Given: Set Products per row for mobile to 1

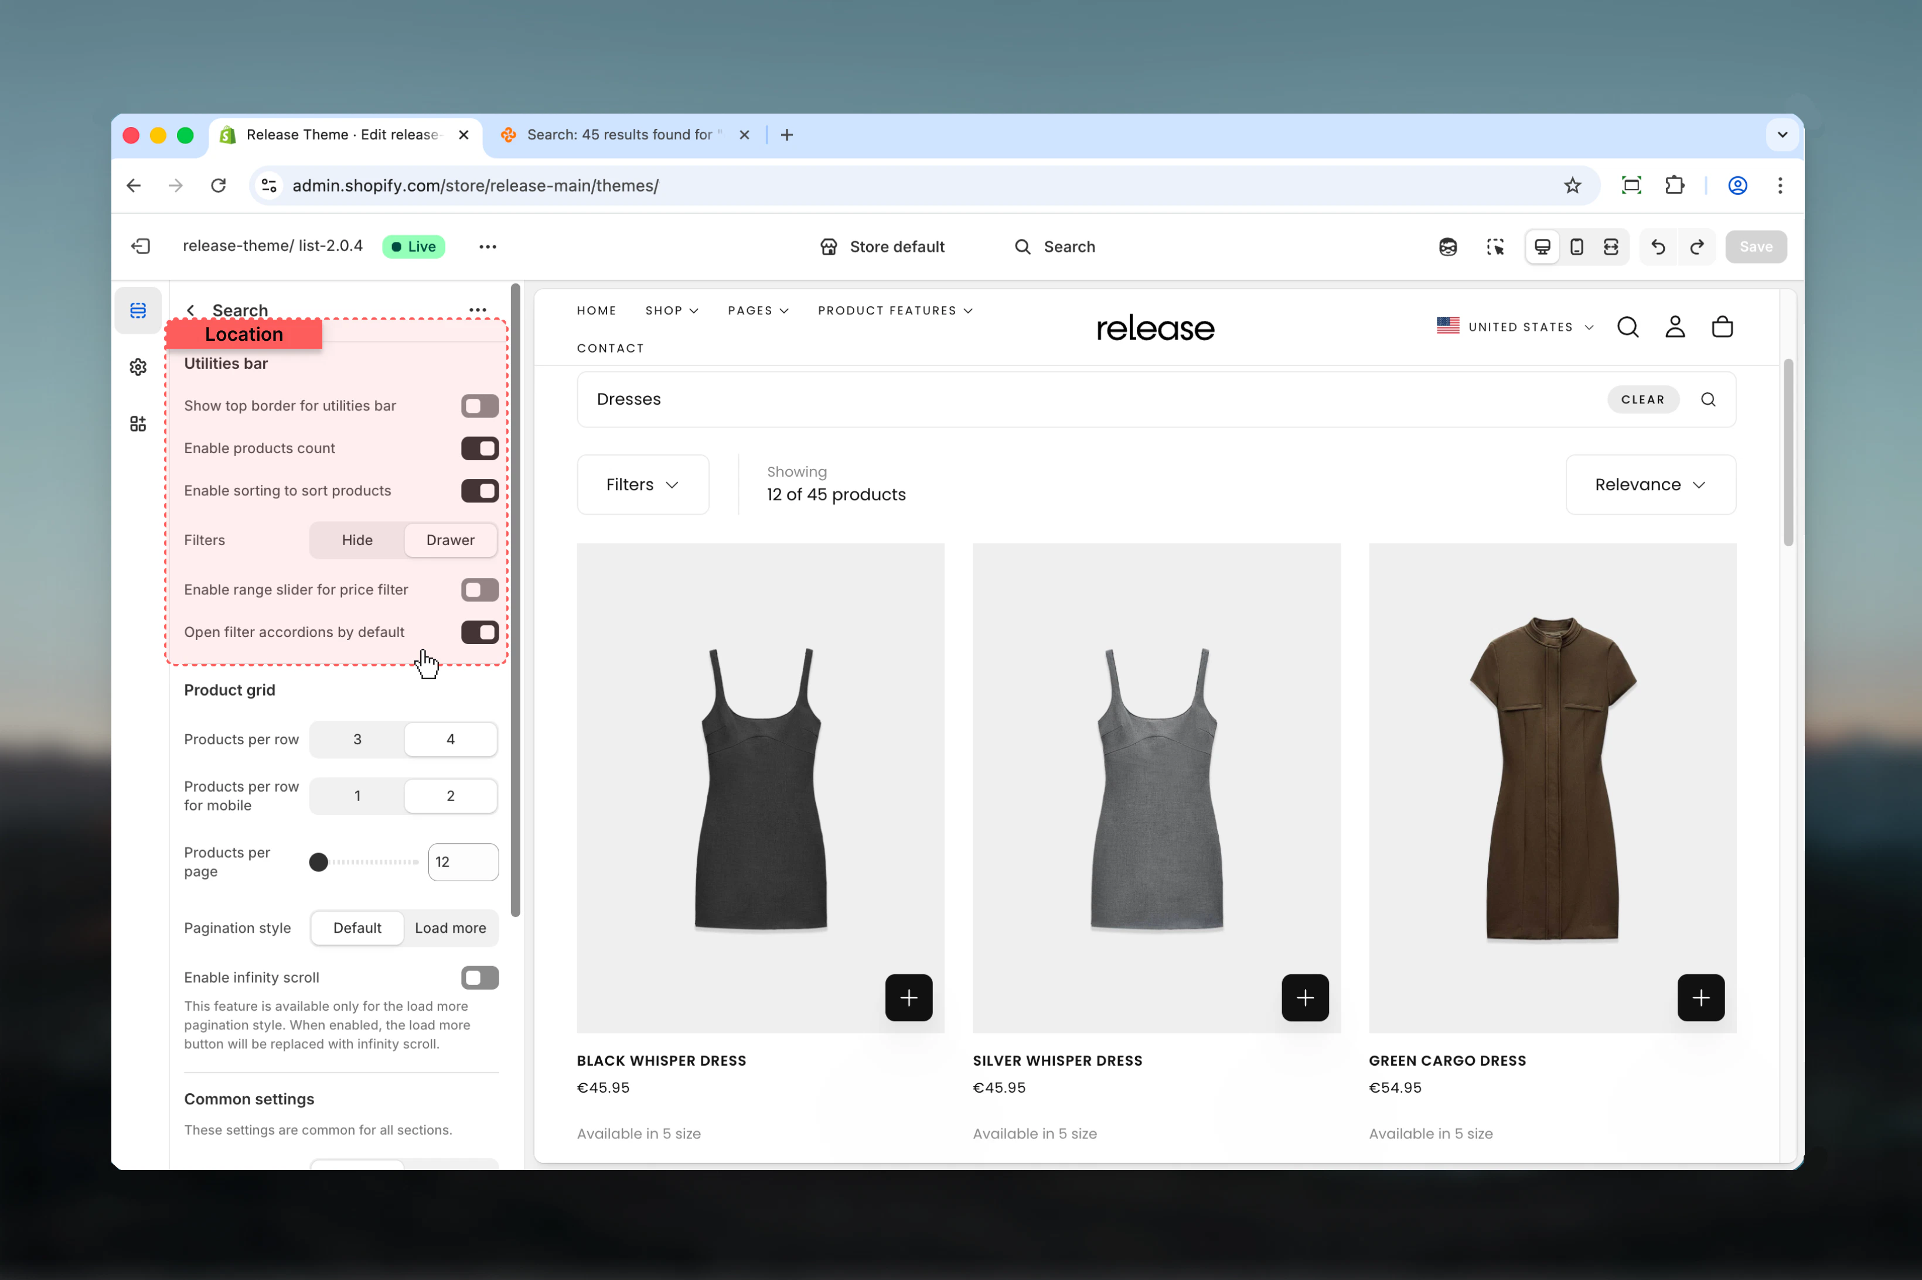Looking at the screenshot, I should click(x=357, y=795).
